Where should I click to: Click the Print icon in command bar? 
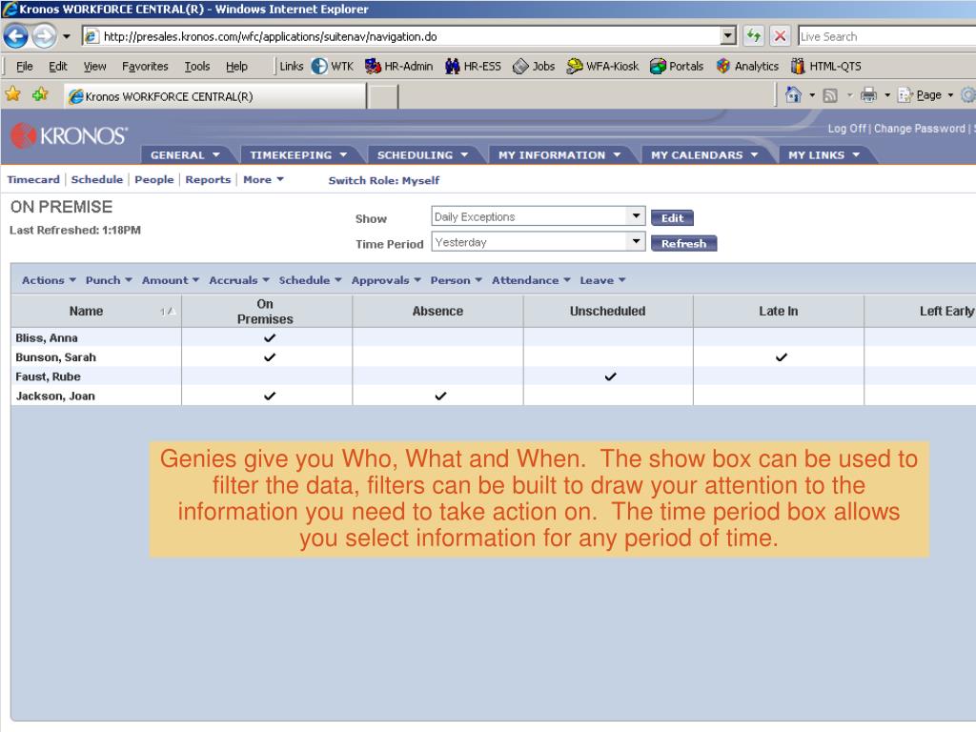point(868,95)
